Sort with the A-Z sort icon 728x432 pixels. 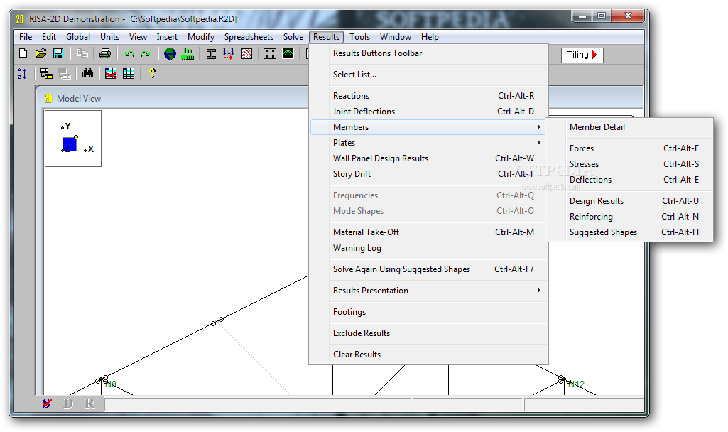[x=22, y=73]
